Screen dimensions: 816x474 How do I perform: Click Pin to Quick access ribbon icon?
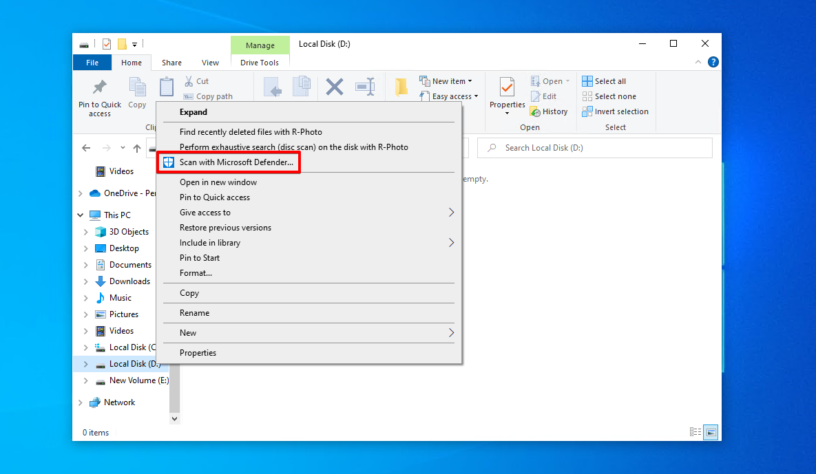(100, 88)
